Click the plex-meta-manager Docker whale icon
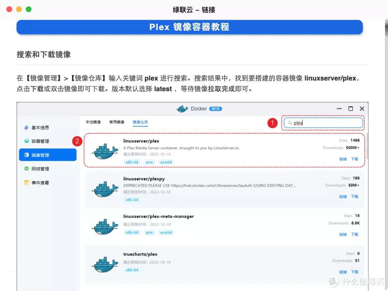This screenshot has height=291, width=388. tap(105, 227)
